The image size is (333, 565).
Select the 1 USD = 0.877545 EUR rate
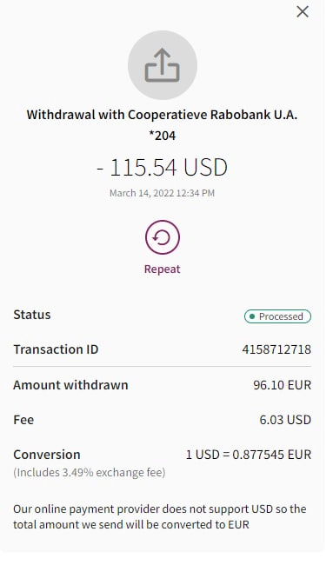(249, 455)
